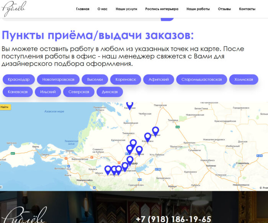The image size is (268, 223).
Task: Click the map pin at Krasnodar
Action: pyautogui.click(x=130, y=160)
